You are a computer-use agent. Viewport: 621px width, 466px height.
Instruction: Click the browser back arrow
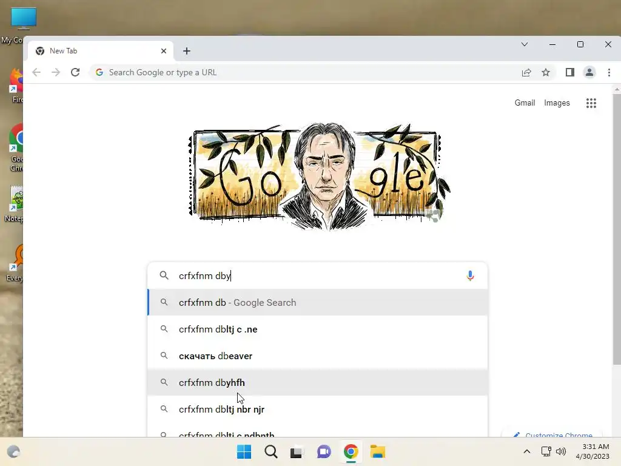pyautogui.click(x=36, y=72)
